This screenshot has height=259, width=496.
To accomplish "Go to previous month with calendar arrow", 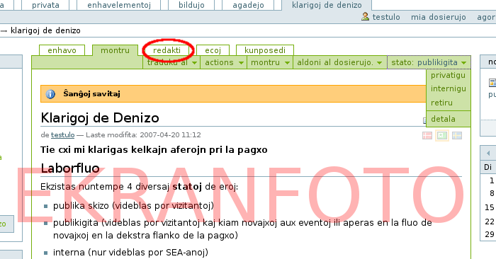I will 488,154.
